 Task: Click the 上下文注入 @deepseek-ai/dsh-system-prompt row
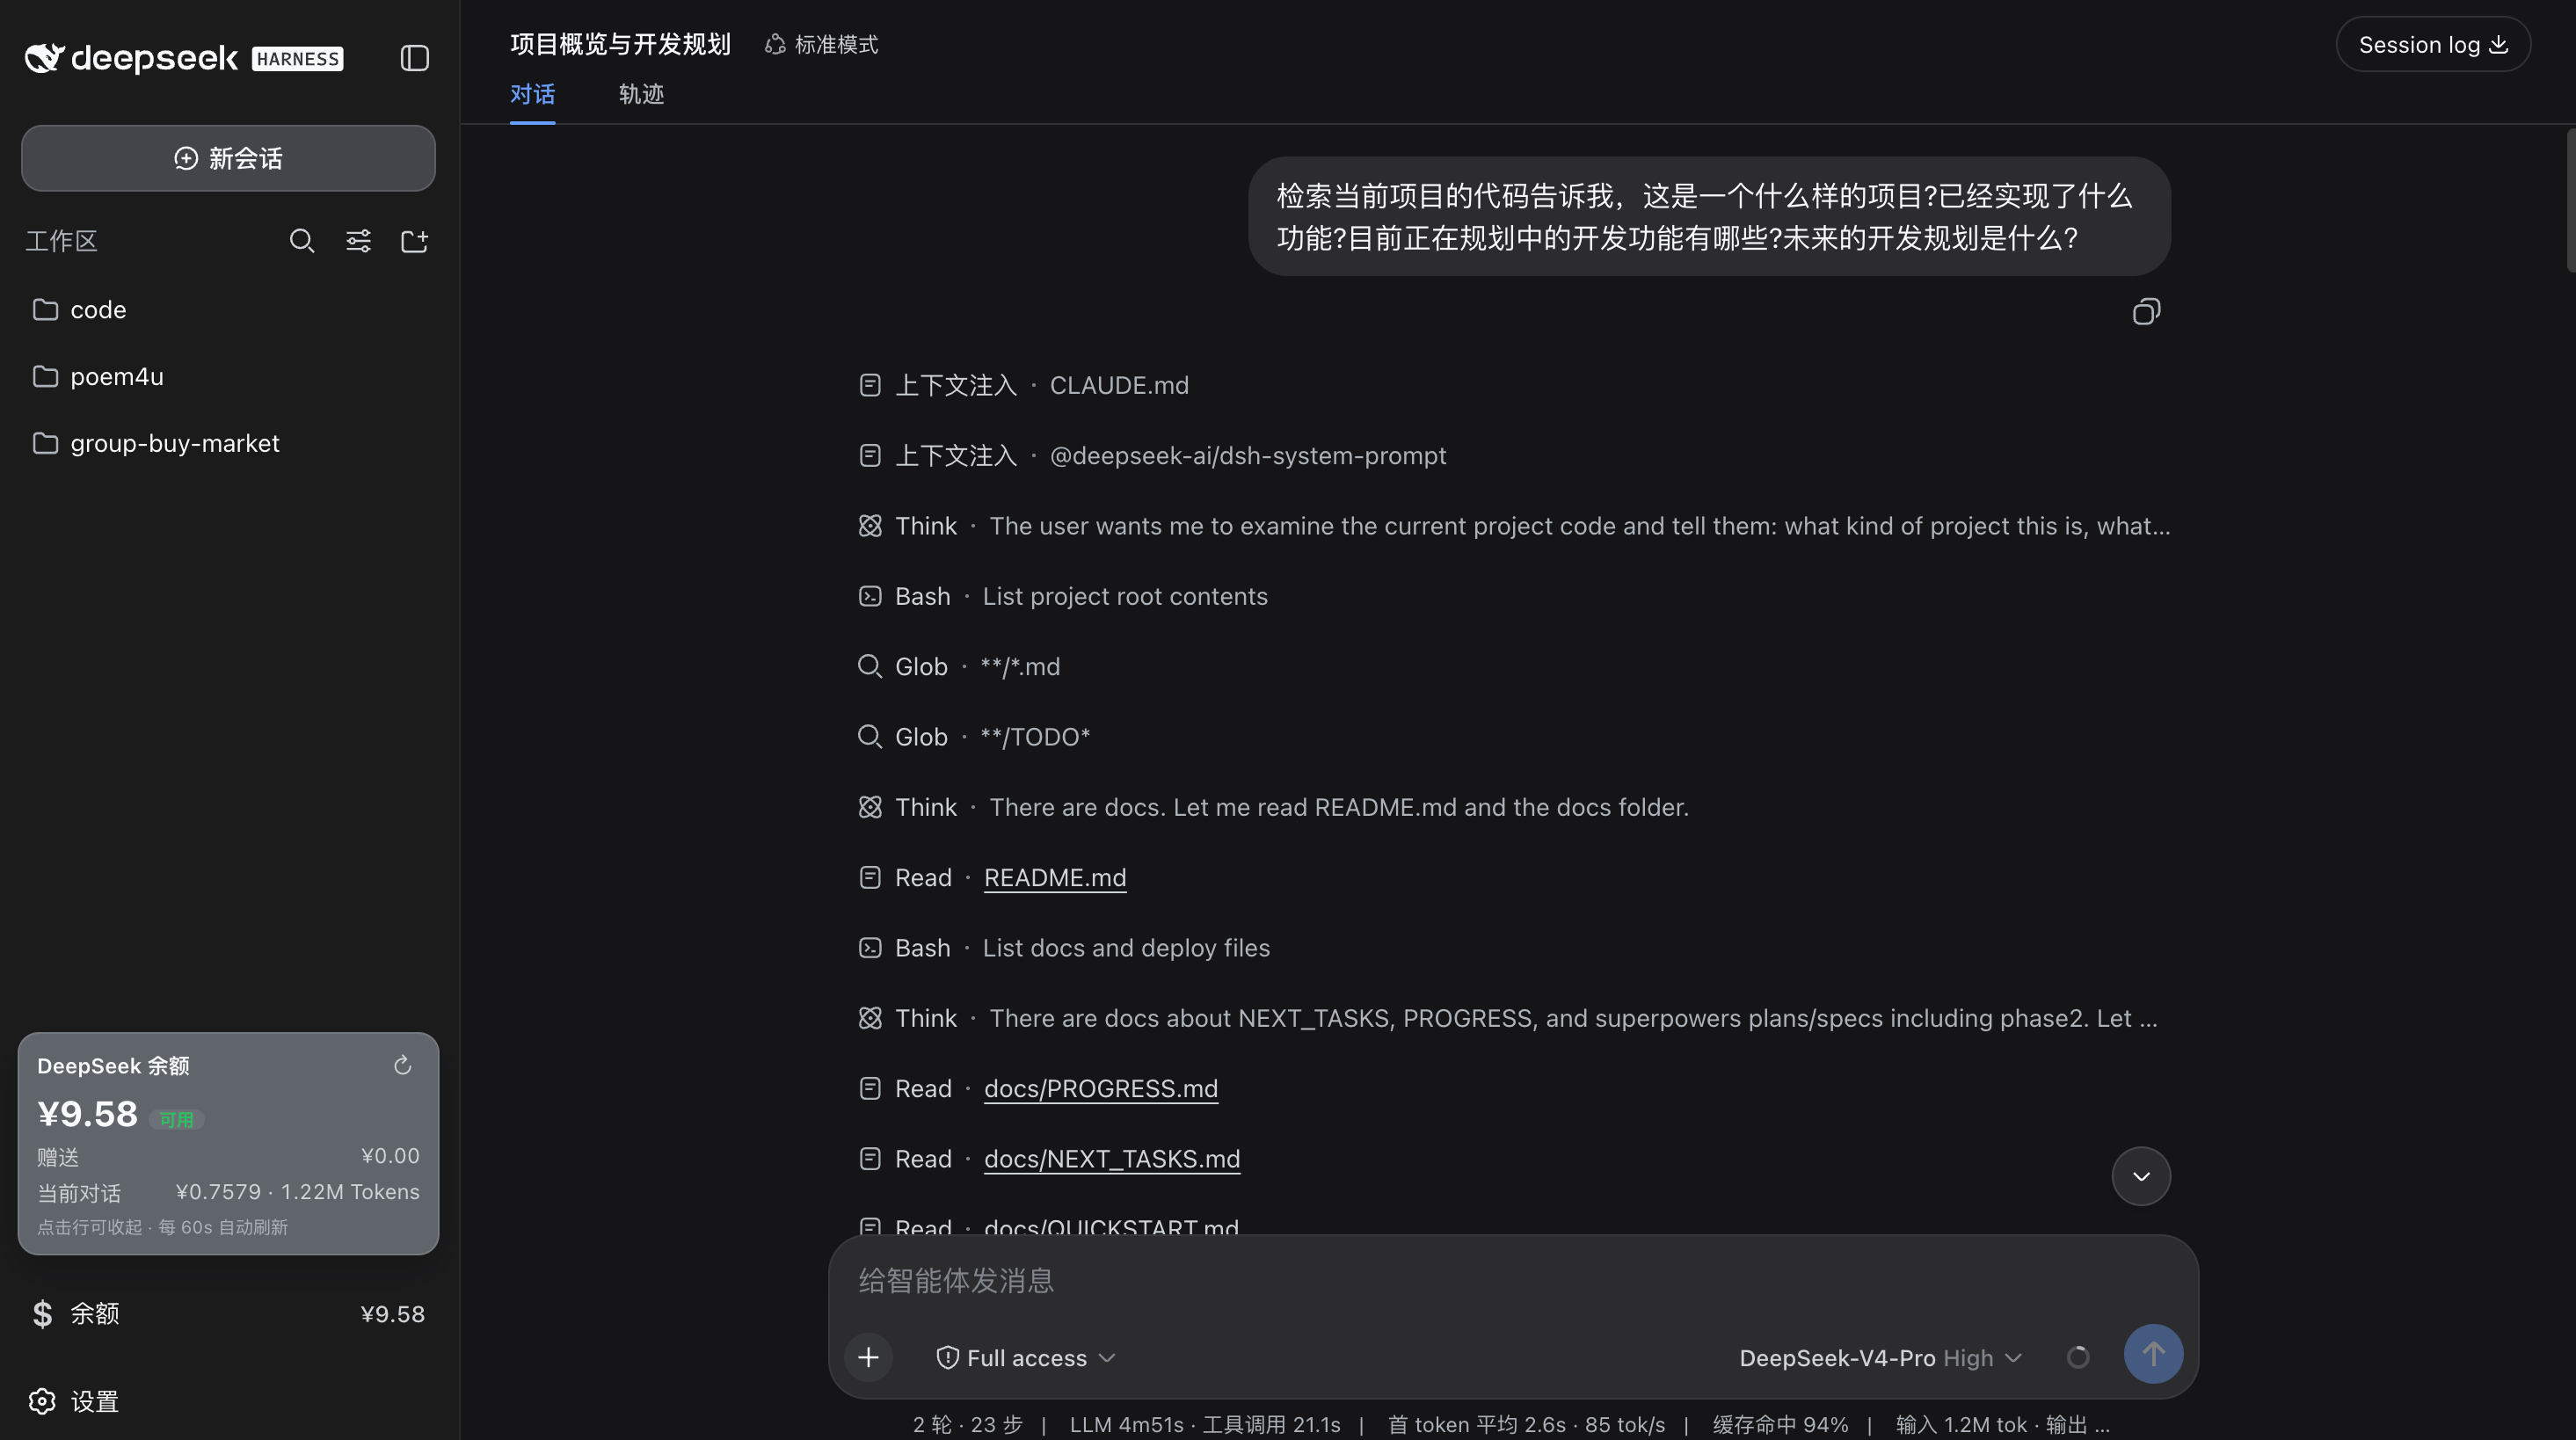[1152, 456]
